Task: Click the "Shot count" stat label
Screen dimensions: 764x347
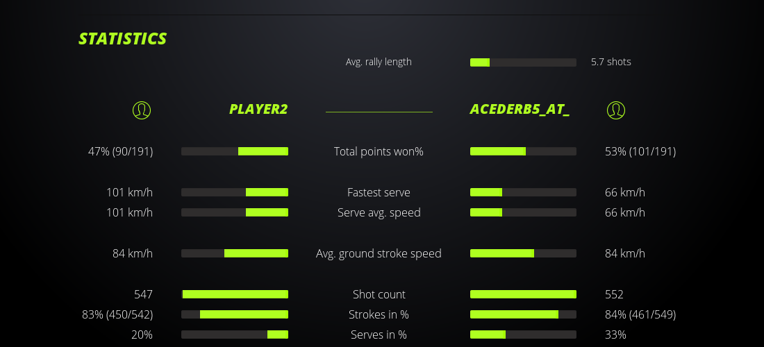Action: (x=379, y=294)
